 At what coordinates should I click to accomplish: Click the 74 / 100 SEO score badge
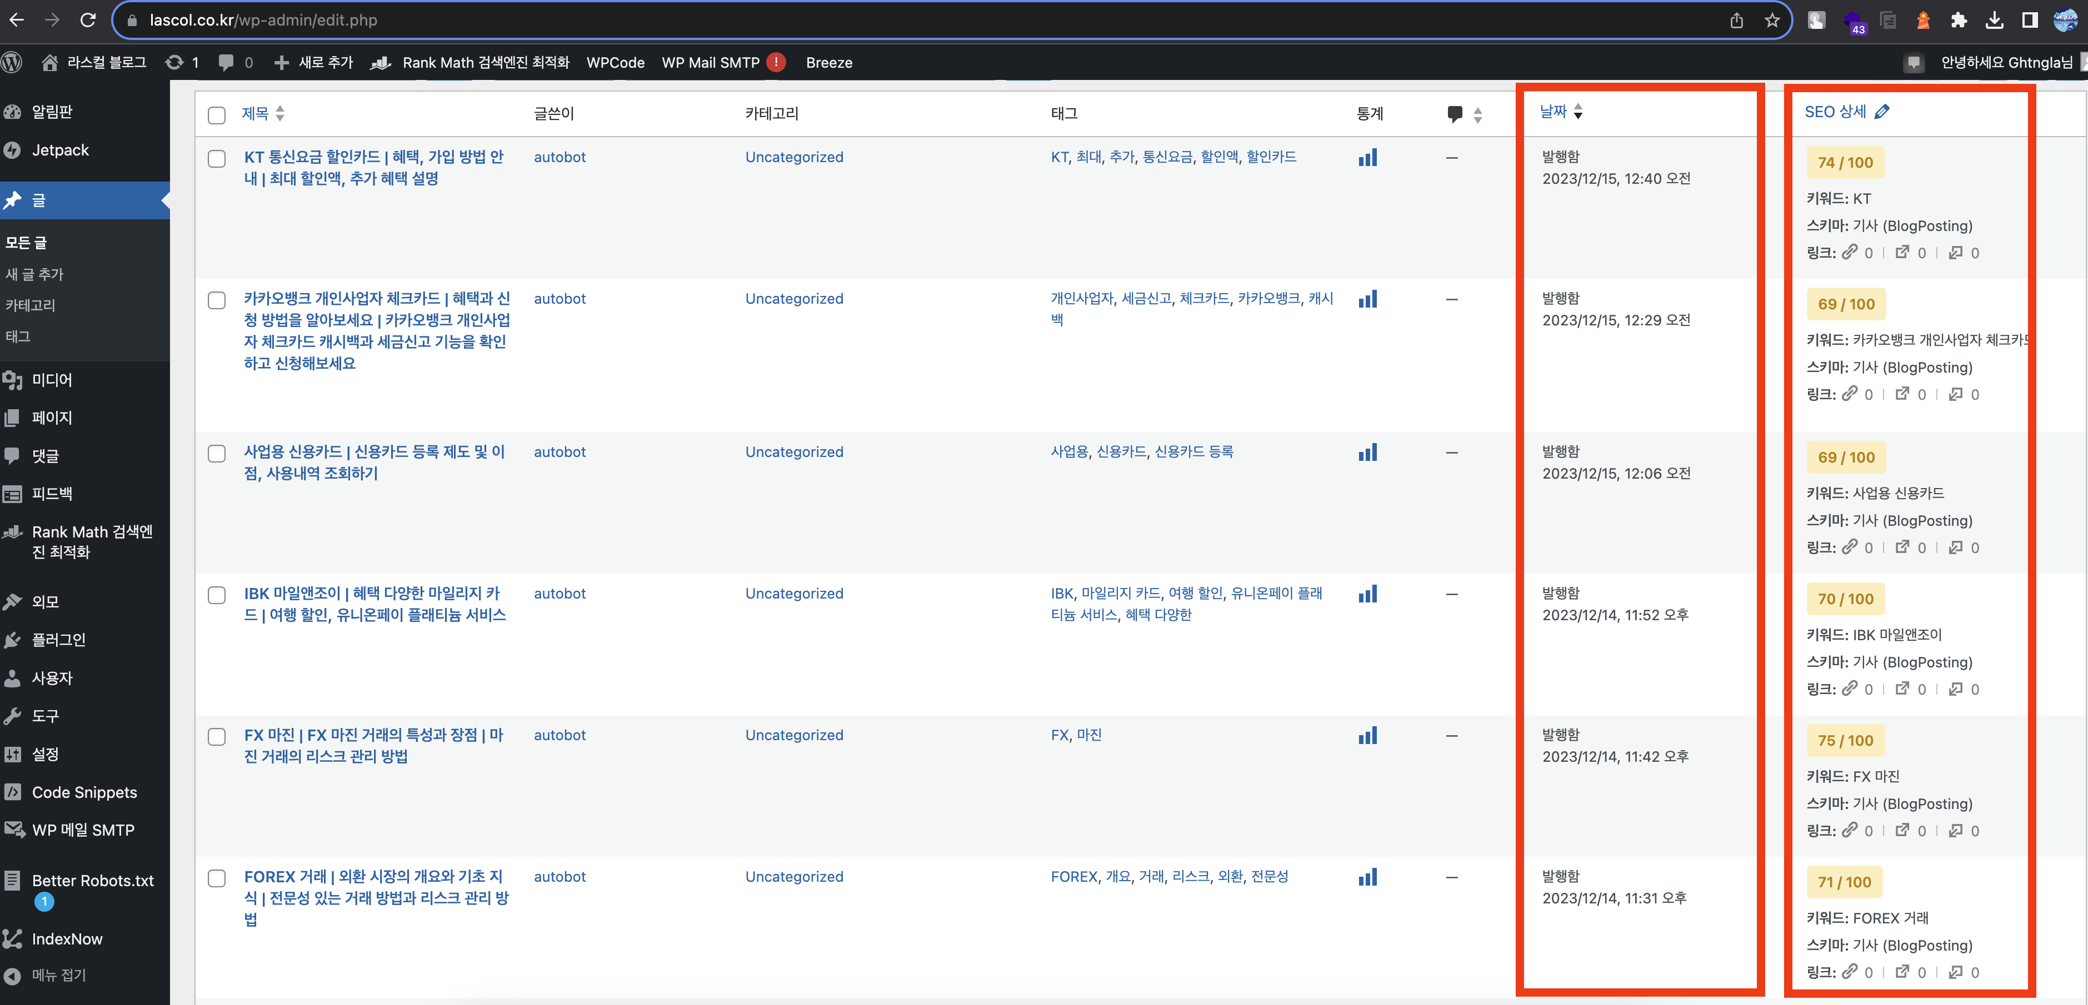click(1845, 163)
